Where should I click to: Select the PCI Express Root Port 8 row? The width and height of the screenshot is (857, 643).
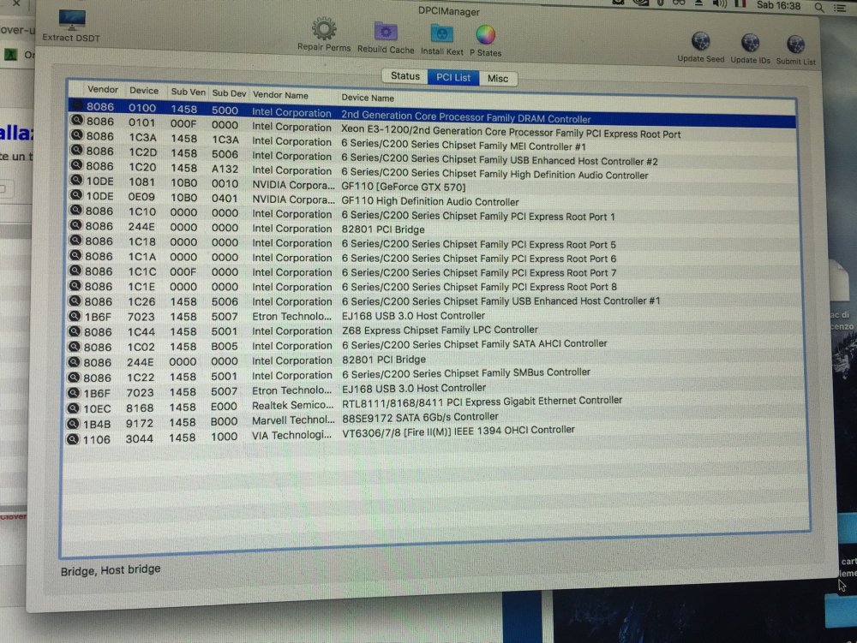(x=432, y=287)
